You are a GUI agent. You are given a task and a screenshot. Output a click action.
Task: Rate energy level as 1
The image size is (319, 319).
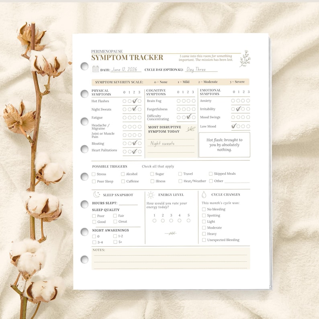154,221
